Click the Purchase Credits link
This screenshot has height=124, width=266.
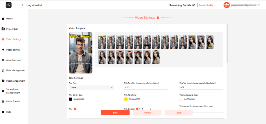[206, 5]
